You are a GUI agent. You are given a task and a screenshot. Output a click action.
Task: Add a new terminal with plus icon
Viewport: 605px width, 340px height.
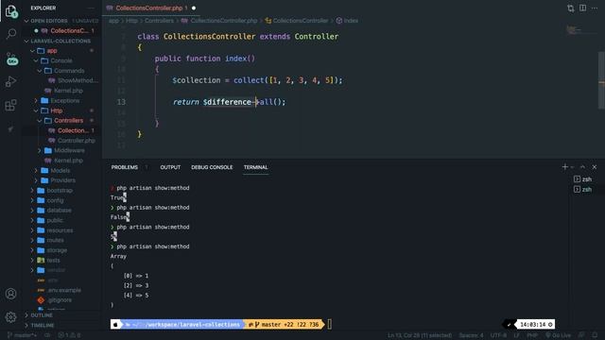pos(565,167)
